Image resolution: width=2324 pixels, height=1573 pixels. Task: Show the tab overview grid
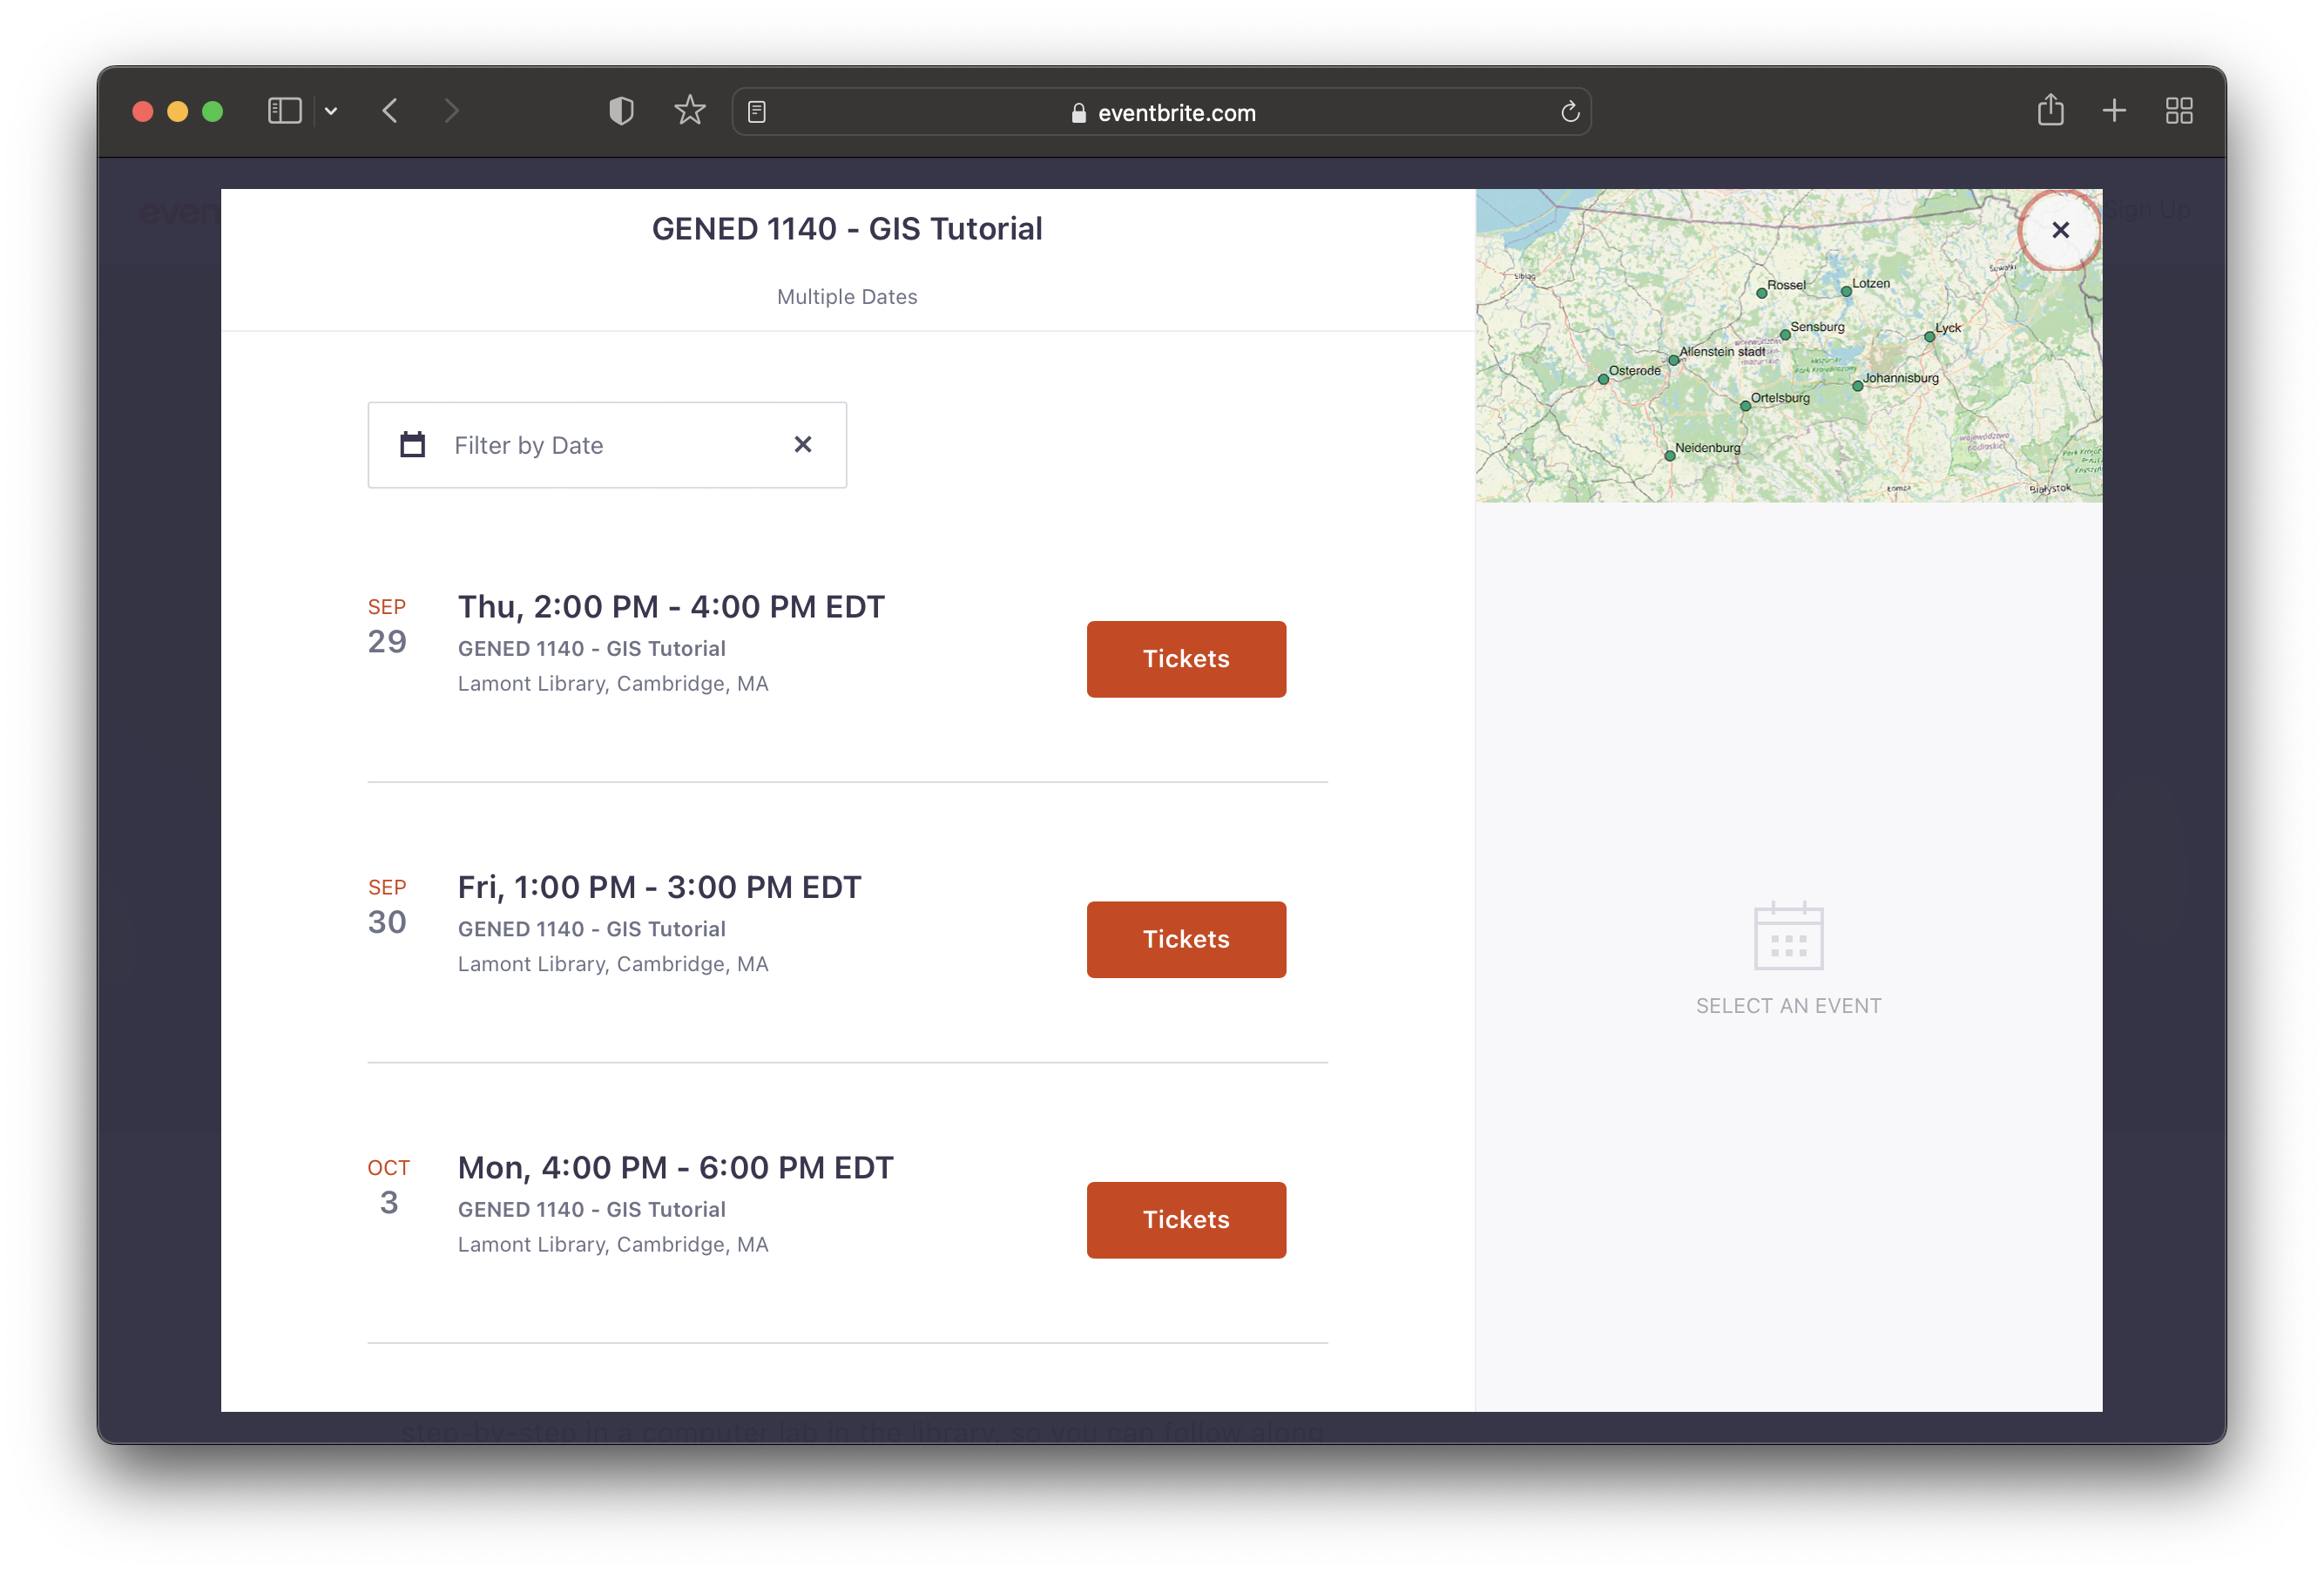(2179, 111)
